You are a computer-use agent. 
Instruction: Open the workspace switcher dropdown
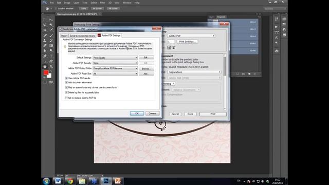pos(275,9)
